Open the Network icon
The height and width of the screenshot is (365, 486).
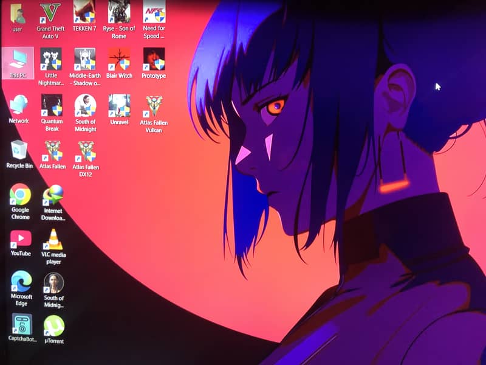pyautogui.click(x=19, y=105)
